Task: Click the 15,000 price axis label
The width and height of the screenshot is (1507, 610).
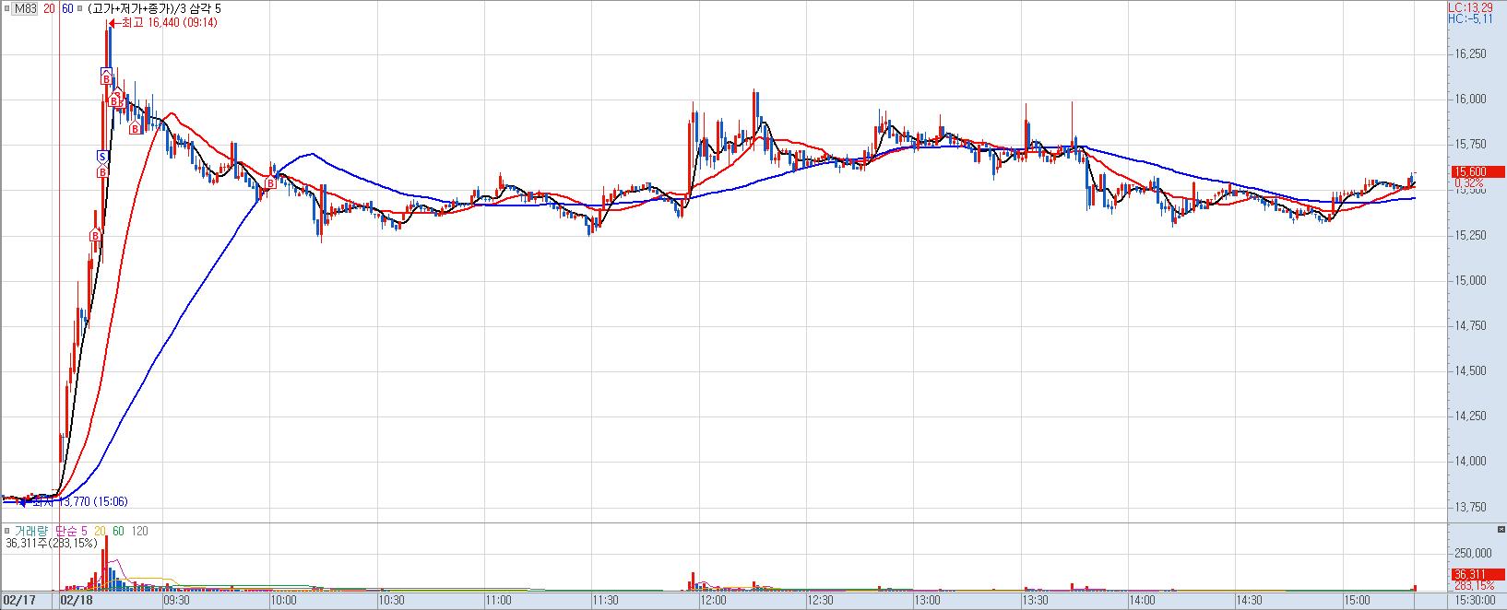Action: point(1469,281)
